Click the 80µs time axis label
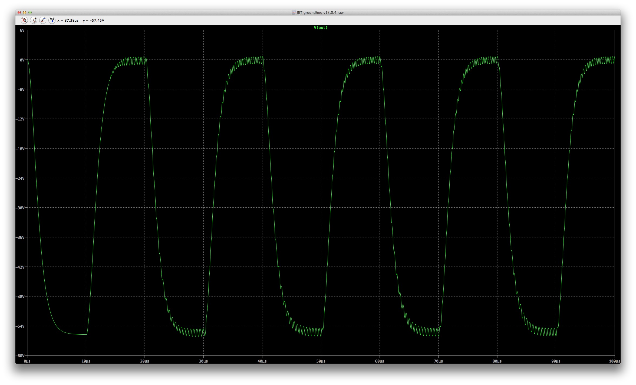 [x=497, y=361]
